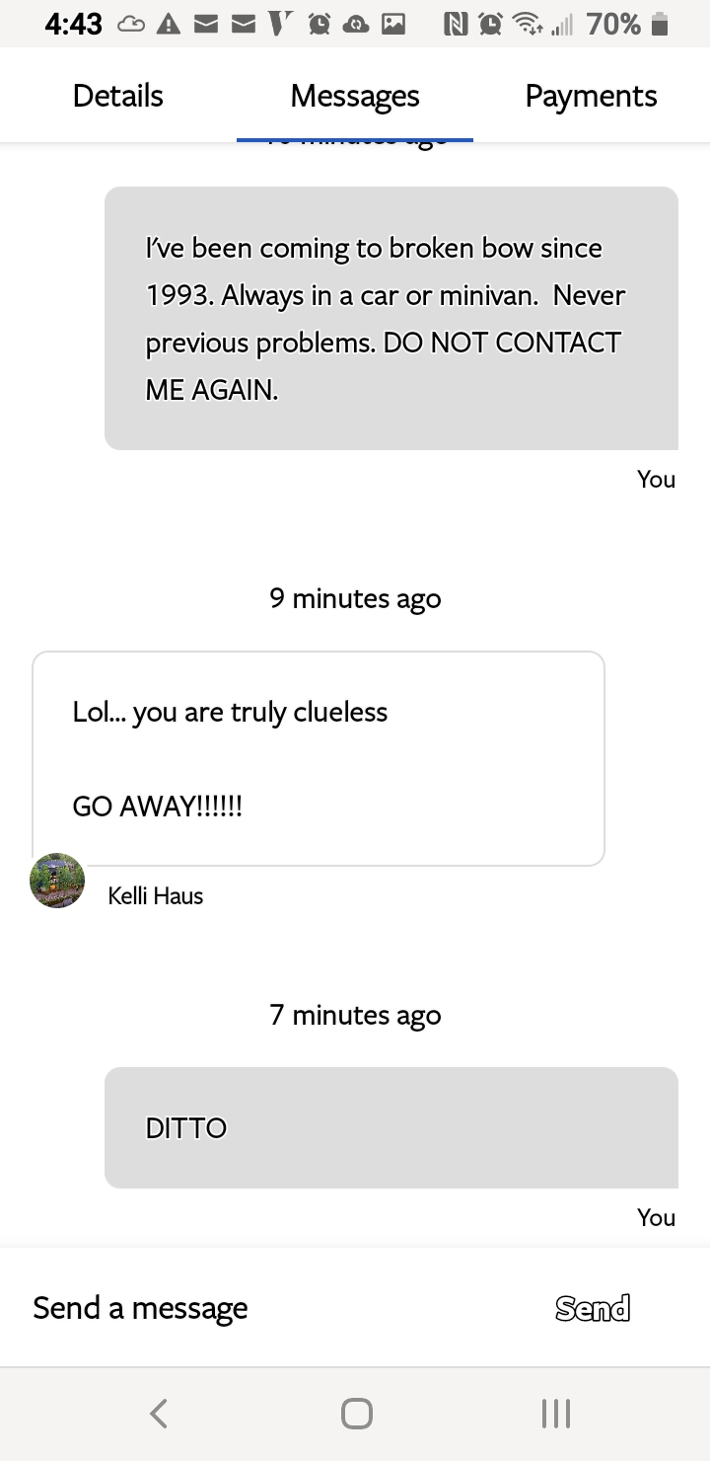The image size is (710, 1461).
Task: Select the Messages tab
Action: point(355,96)
